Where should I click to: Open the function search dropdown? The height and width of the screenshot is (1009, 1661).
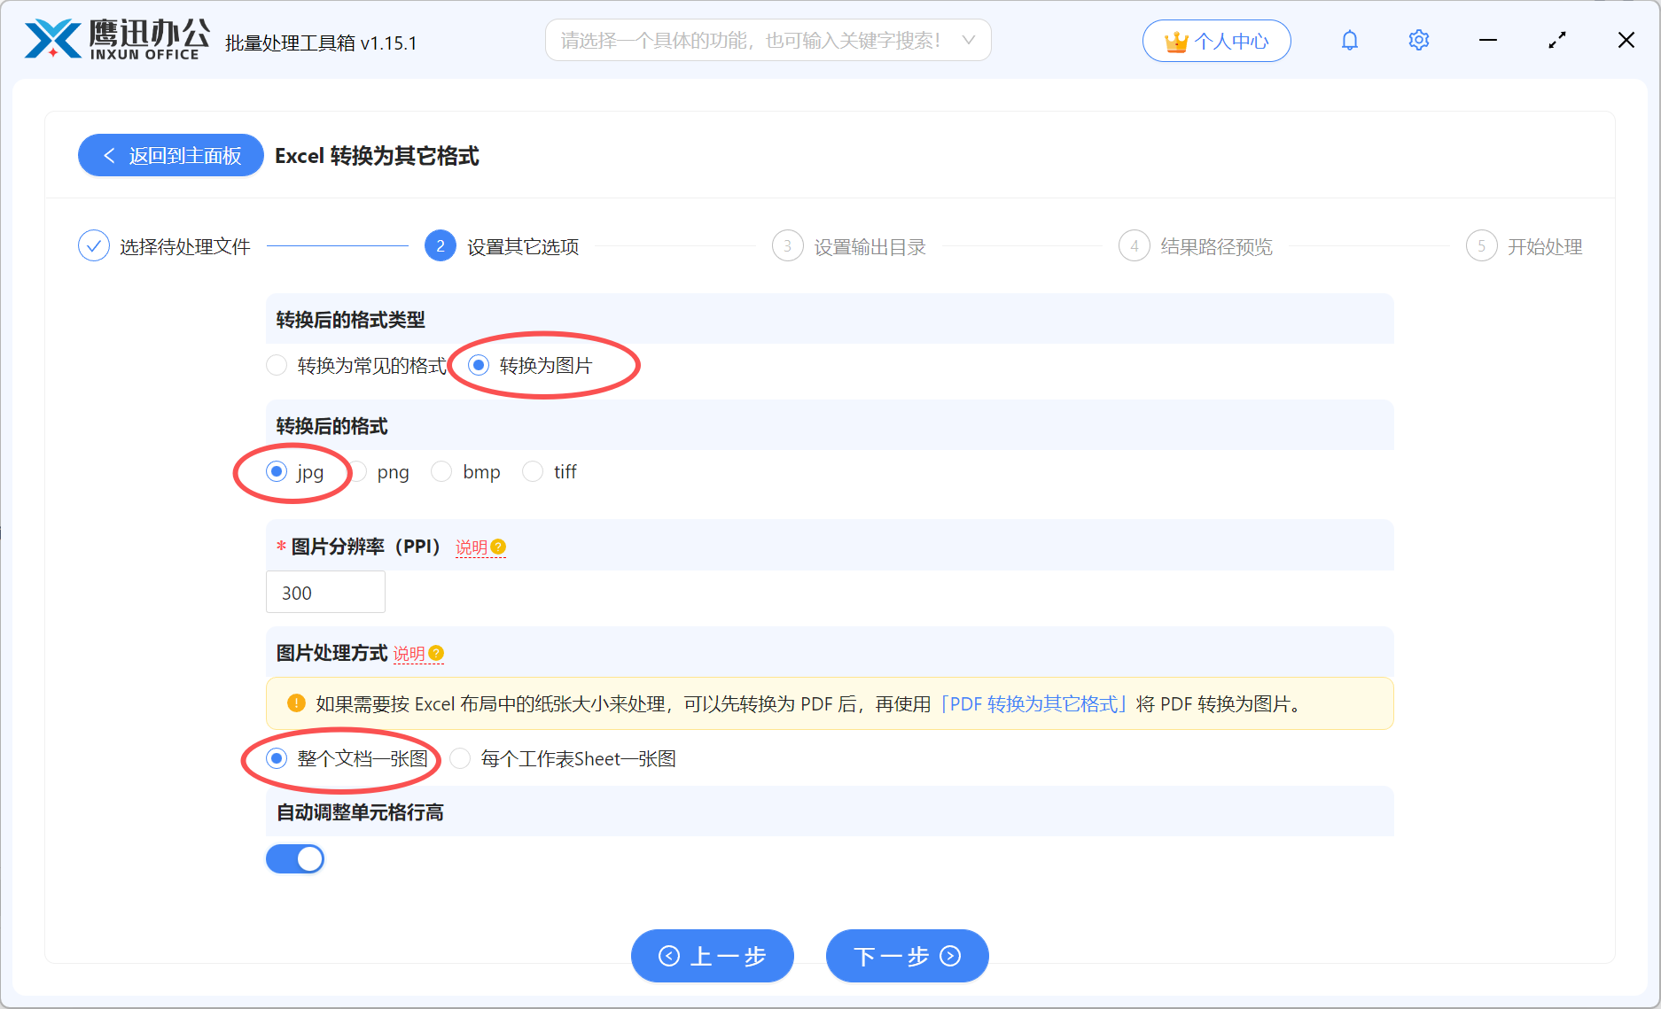(768, 41)
